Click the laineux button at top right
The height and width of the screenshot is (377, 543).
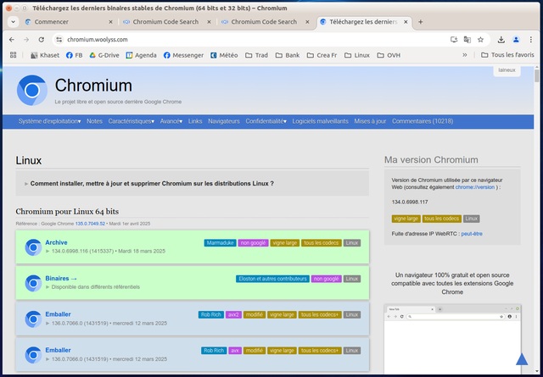(x=507, y=70)
